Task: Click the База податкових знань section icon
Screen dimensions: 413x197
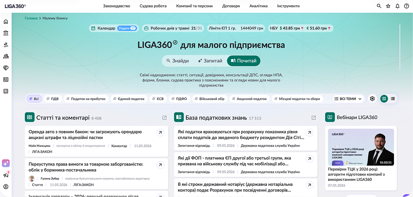Action: pyautogui.click(x=179, y=117)
